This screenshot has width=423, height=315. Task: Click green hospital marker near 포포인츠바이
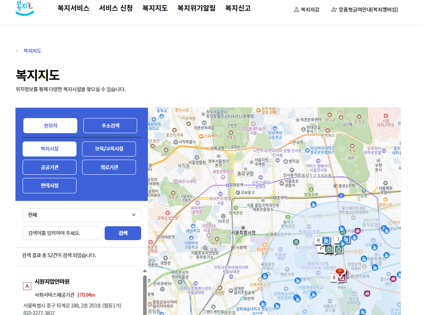coord(296,242)
